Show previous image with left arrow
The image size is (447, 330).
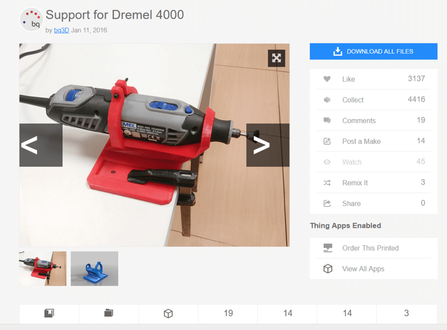(41, 145)
